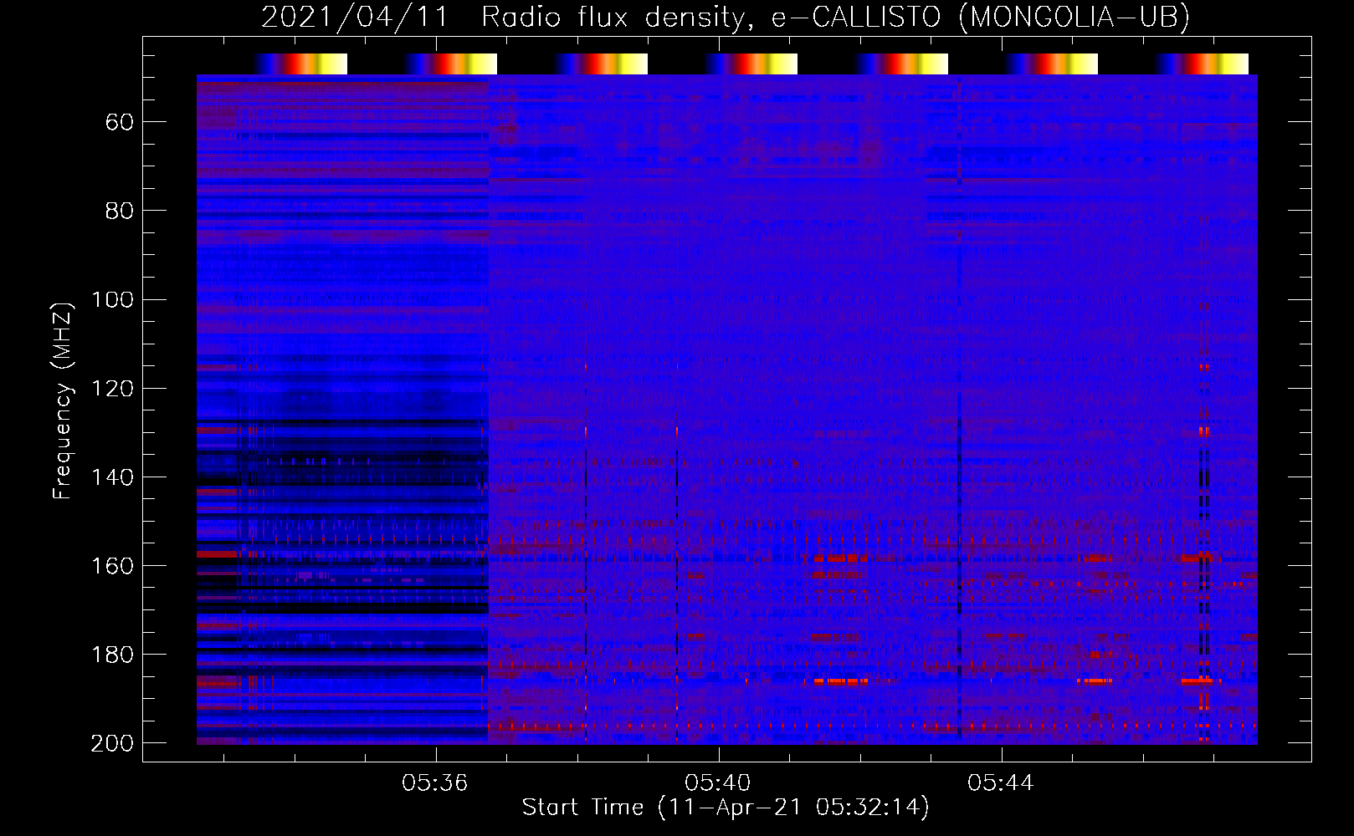1354x836 pixels.
Task: Click the fourth (middle) color scale bar
Action: pos(751,64)
